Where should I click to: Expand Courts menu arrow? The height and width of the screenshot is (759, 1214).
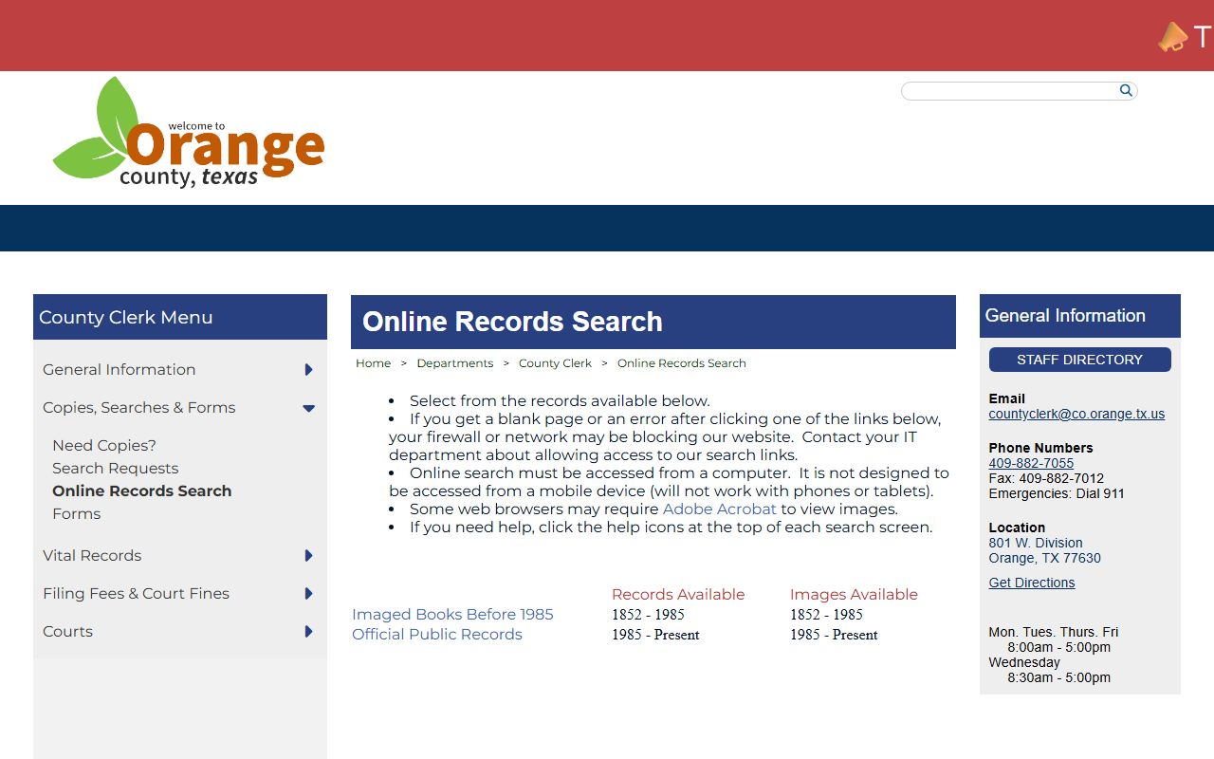click(308, 632)
